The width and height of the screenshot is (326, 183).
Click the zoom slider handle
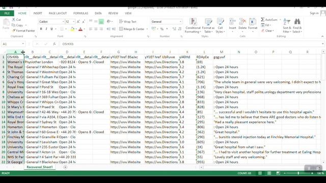pyautogui.click(x=298, y=173)
